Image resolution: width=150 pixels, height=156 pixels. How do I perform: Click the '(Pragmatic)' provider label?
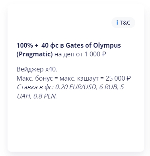click(35, 54)
